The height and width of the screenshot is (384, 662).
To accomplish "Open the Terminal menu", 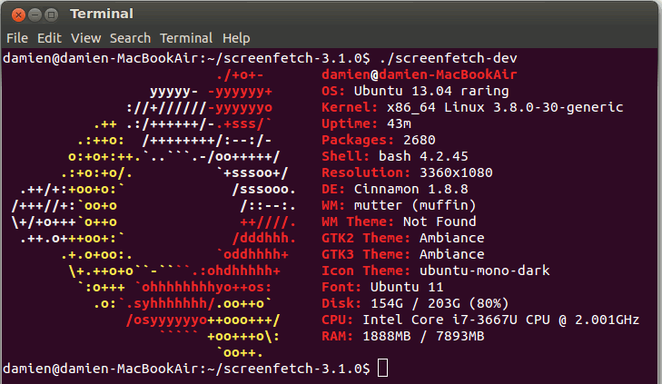I will pyautogui.click(x=186, y=38).
